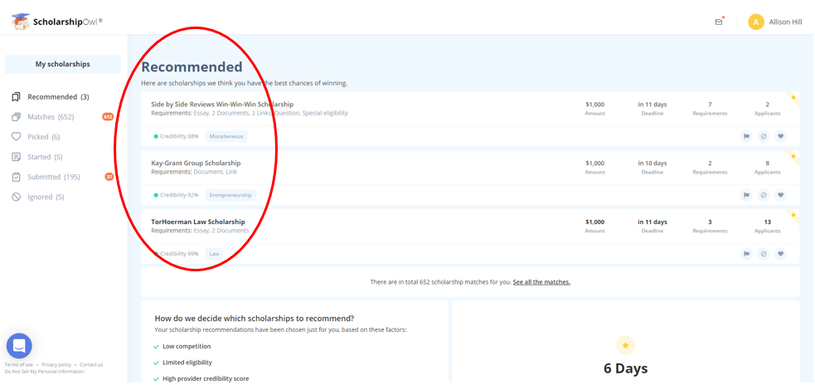Open Ignored (5) in the sidebar
This screenshot has width=815, height=385.
(46, 197)
